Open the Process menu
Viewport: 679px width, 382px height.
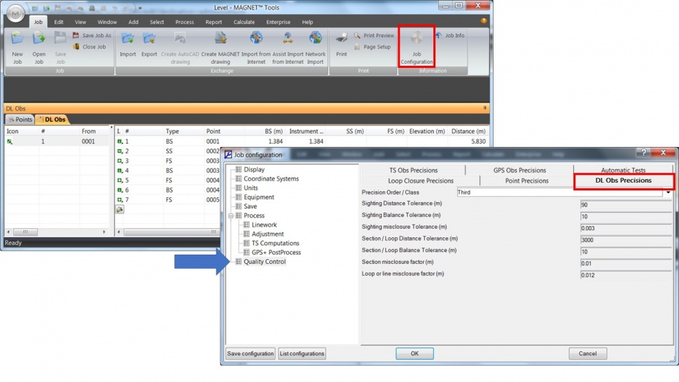[x=185, y=22]
